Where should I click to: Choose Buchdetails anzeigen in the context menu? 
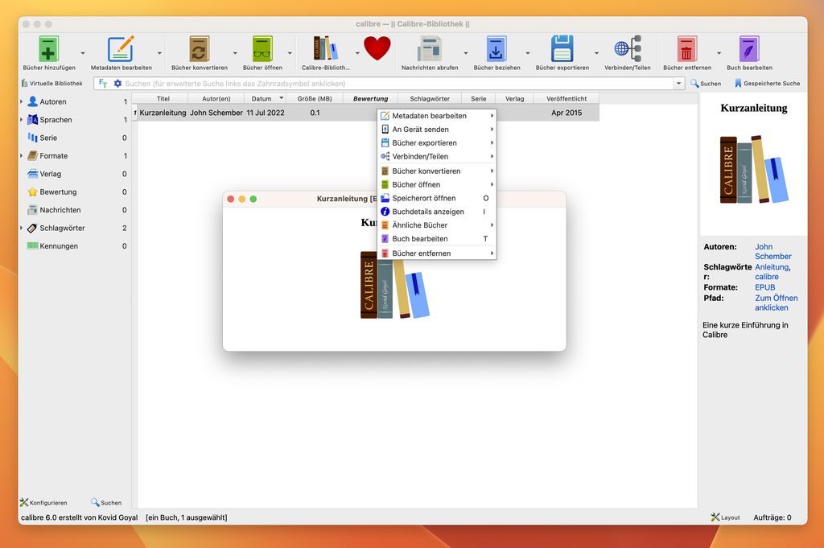(x=428, y=212)
